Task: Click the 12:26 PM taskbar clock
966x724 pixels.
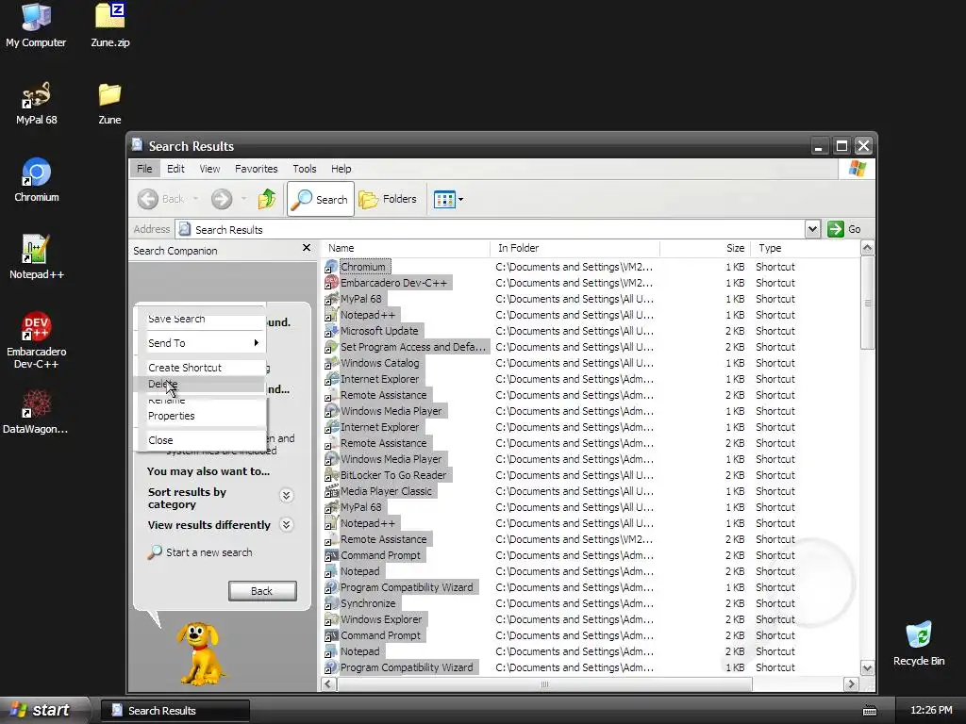Action: click(931, 711)
